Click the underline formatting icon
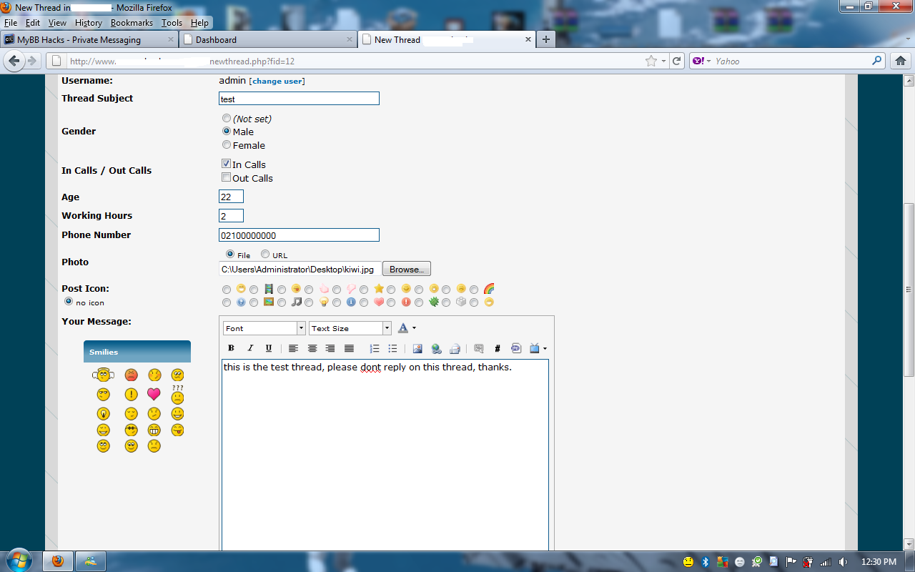Image resolution: width=915 pixels, height=572 pixels. tap(269, 349)
